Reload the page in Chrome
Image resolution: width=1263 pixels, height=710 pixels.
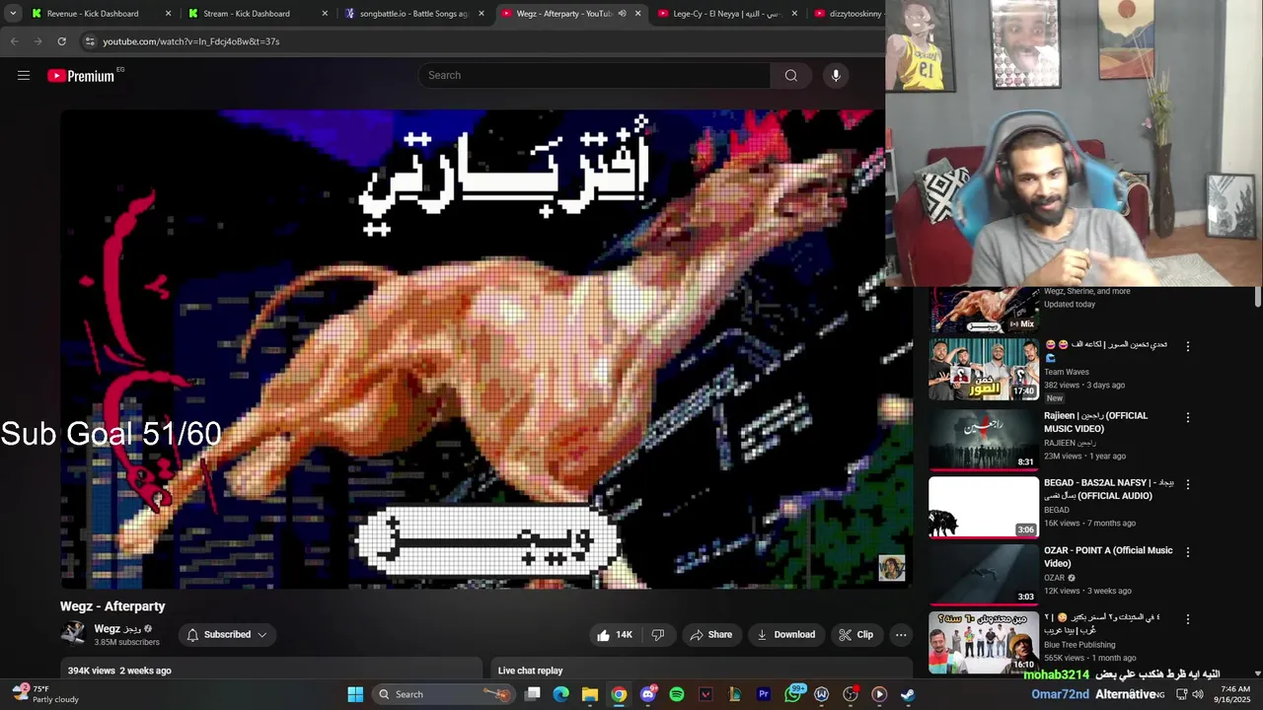pos(61,41)
